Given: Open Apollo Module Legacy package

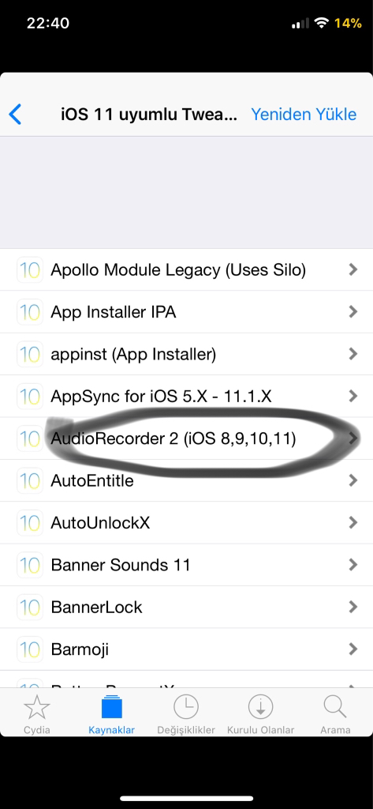Looking at the screenshot, I should (186, 269).
